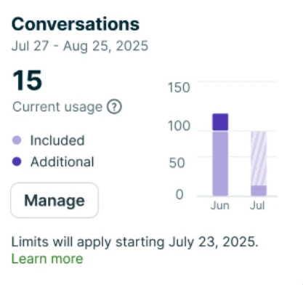This screenshot has width=303, height=285.
Task: Click the Conversations heading
Action: tap(76, 24)
